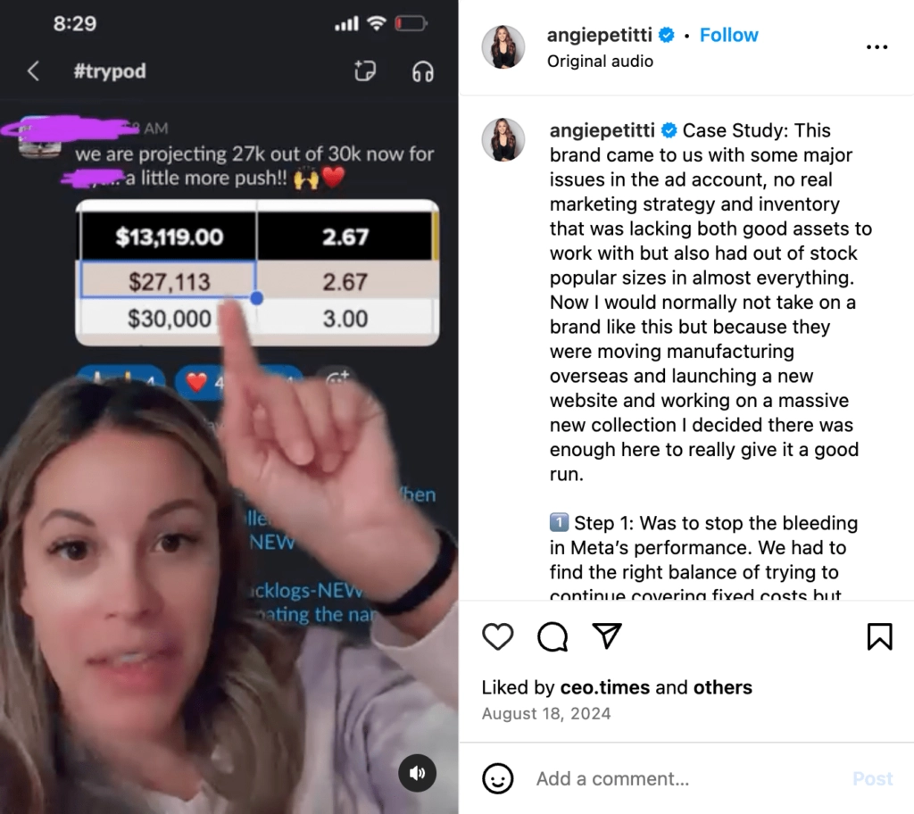
Task: Click the avatar beside the caption
Action: [503, 139]
